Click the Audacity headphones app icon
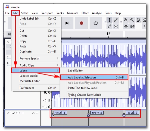This screenshot has width=150, height=131. (7, 7)
